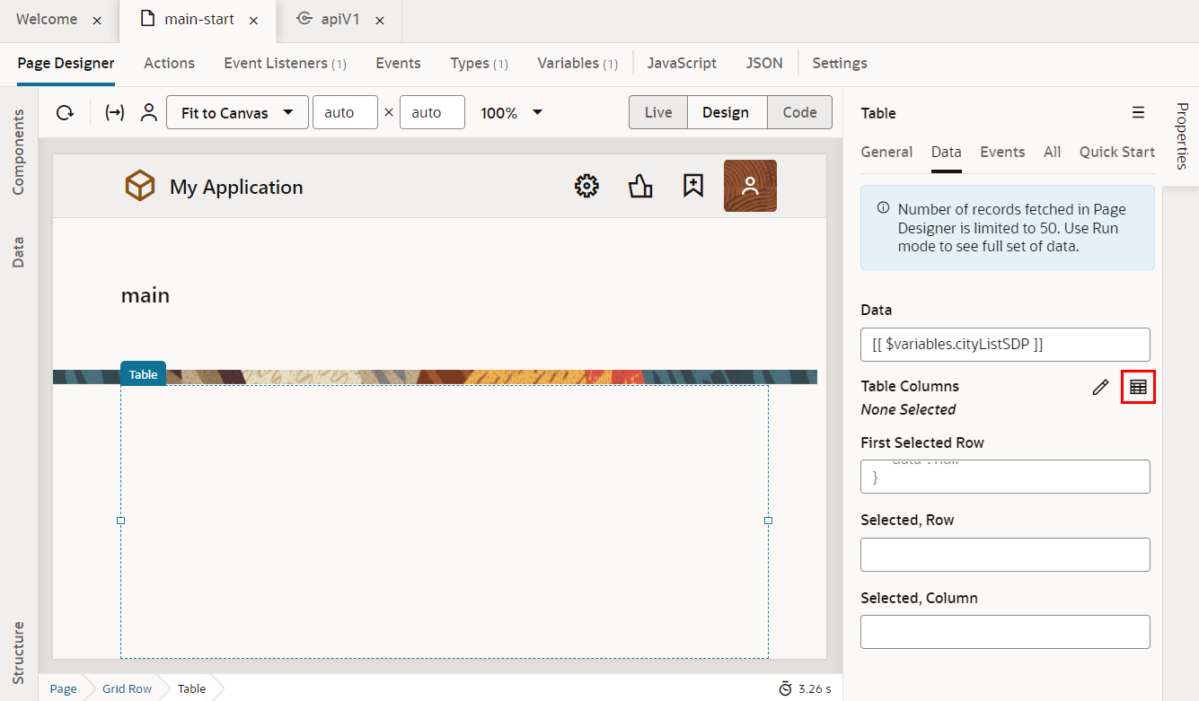Close the apiV1 editor tab
1199x701 pixels.
pos(380,21)
